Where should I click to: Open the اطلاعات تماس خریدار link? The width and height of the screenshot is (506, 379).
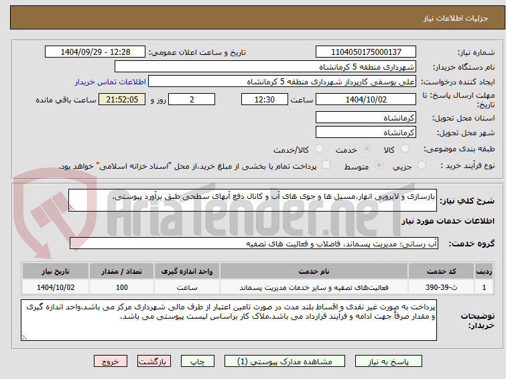click(111, 82)
